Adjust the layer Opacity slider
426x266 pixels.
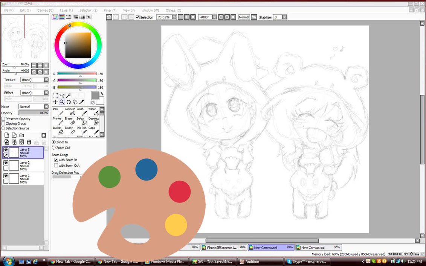click(x=34, y=113)
